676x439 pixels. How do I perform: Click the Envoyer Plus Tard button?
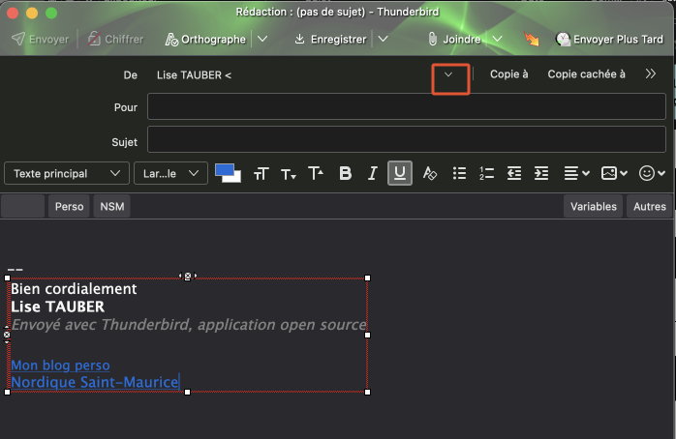[x=609, y=40]
